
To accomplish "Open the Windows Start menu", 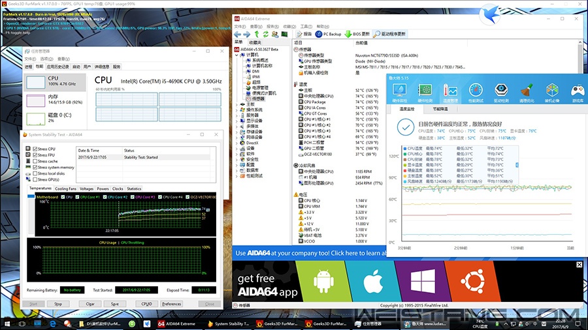I will click(x=7, y=323).
